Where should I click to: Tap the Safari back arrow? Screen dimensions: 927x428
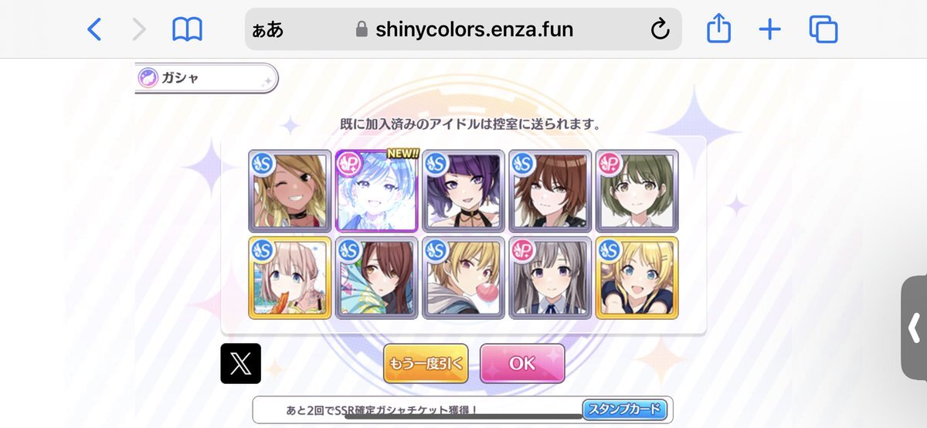[94, 29]
